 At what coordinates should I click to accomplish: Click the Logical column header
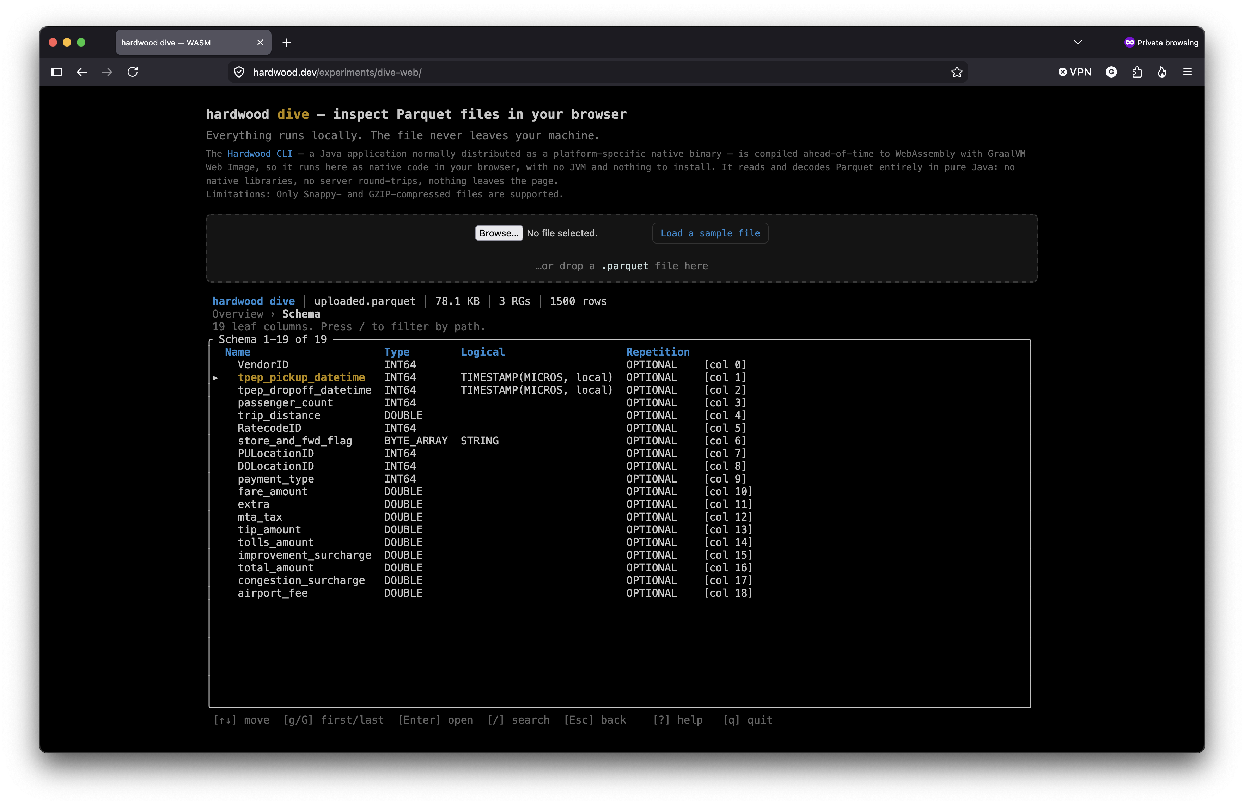482,352
